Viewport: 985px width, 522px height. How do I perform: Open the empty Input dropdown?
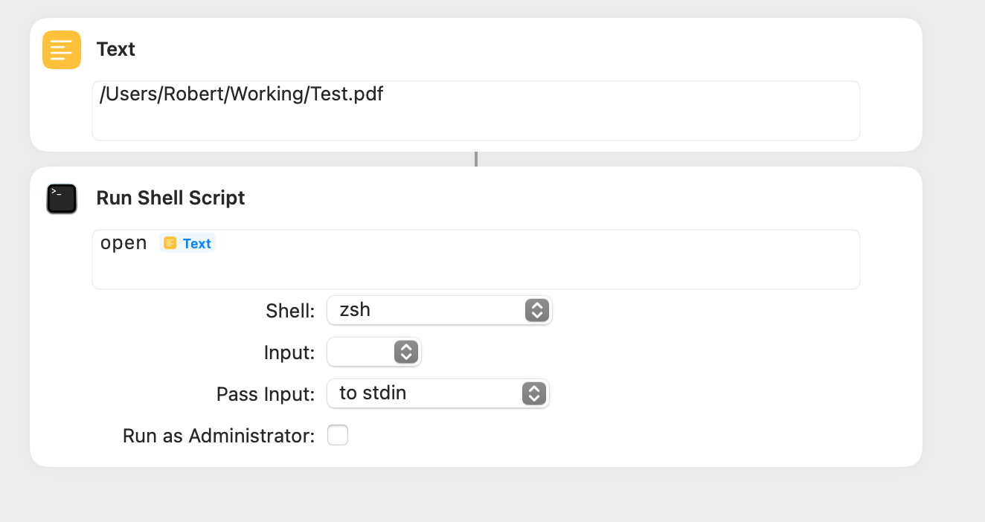[x=374, y=352]
